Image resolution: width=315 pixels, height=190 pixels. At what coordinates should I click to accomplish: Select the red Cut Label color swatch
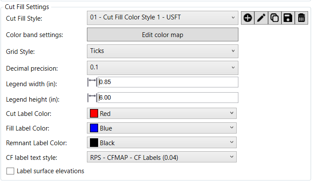tap(94, 113)
